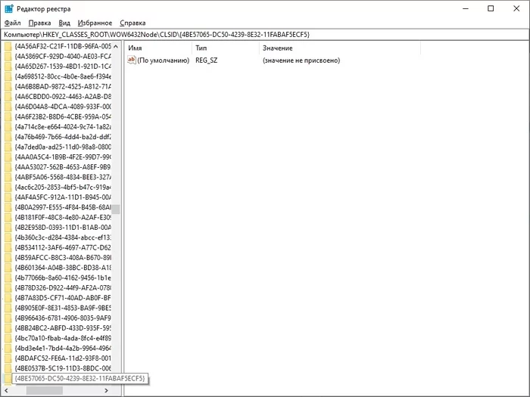This screenshot has width=530, height=397.
Task: Open the Правка menu
Action: click(39, 23)
